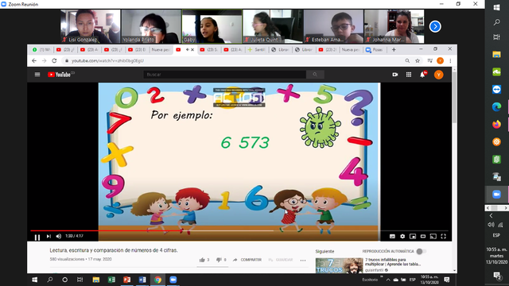
Task: Open Excel from shared taskbar
Action: click(111, 280)
